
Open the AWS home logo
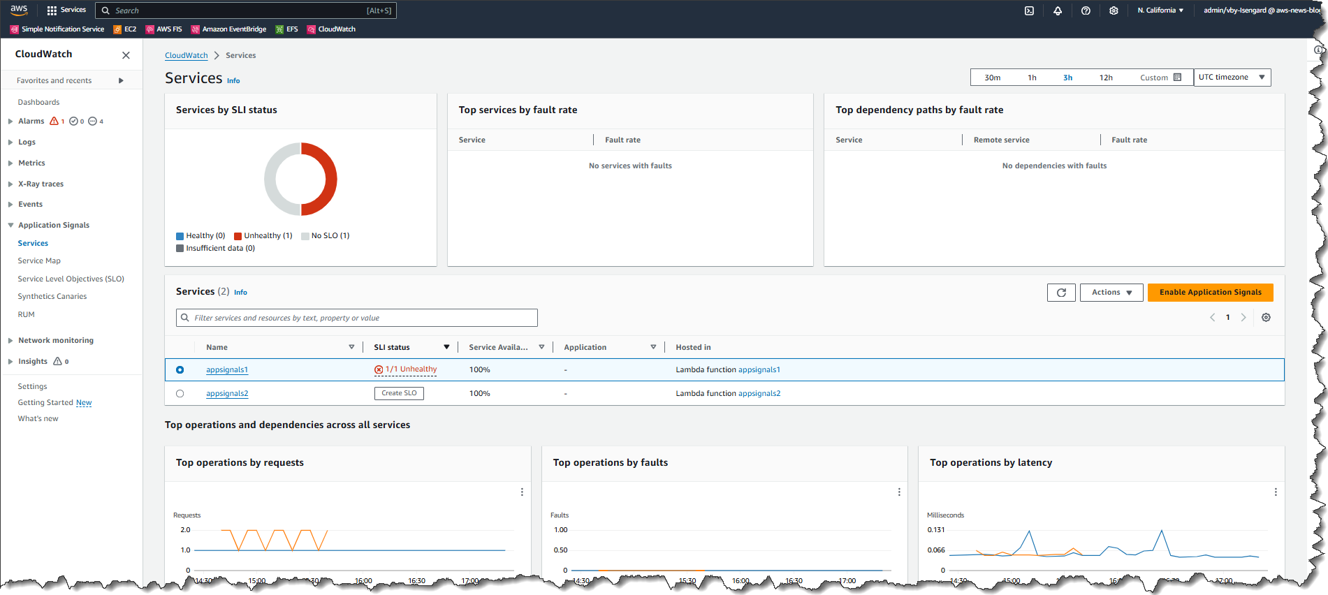pos(19,10)
